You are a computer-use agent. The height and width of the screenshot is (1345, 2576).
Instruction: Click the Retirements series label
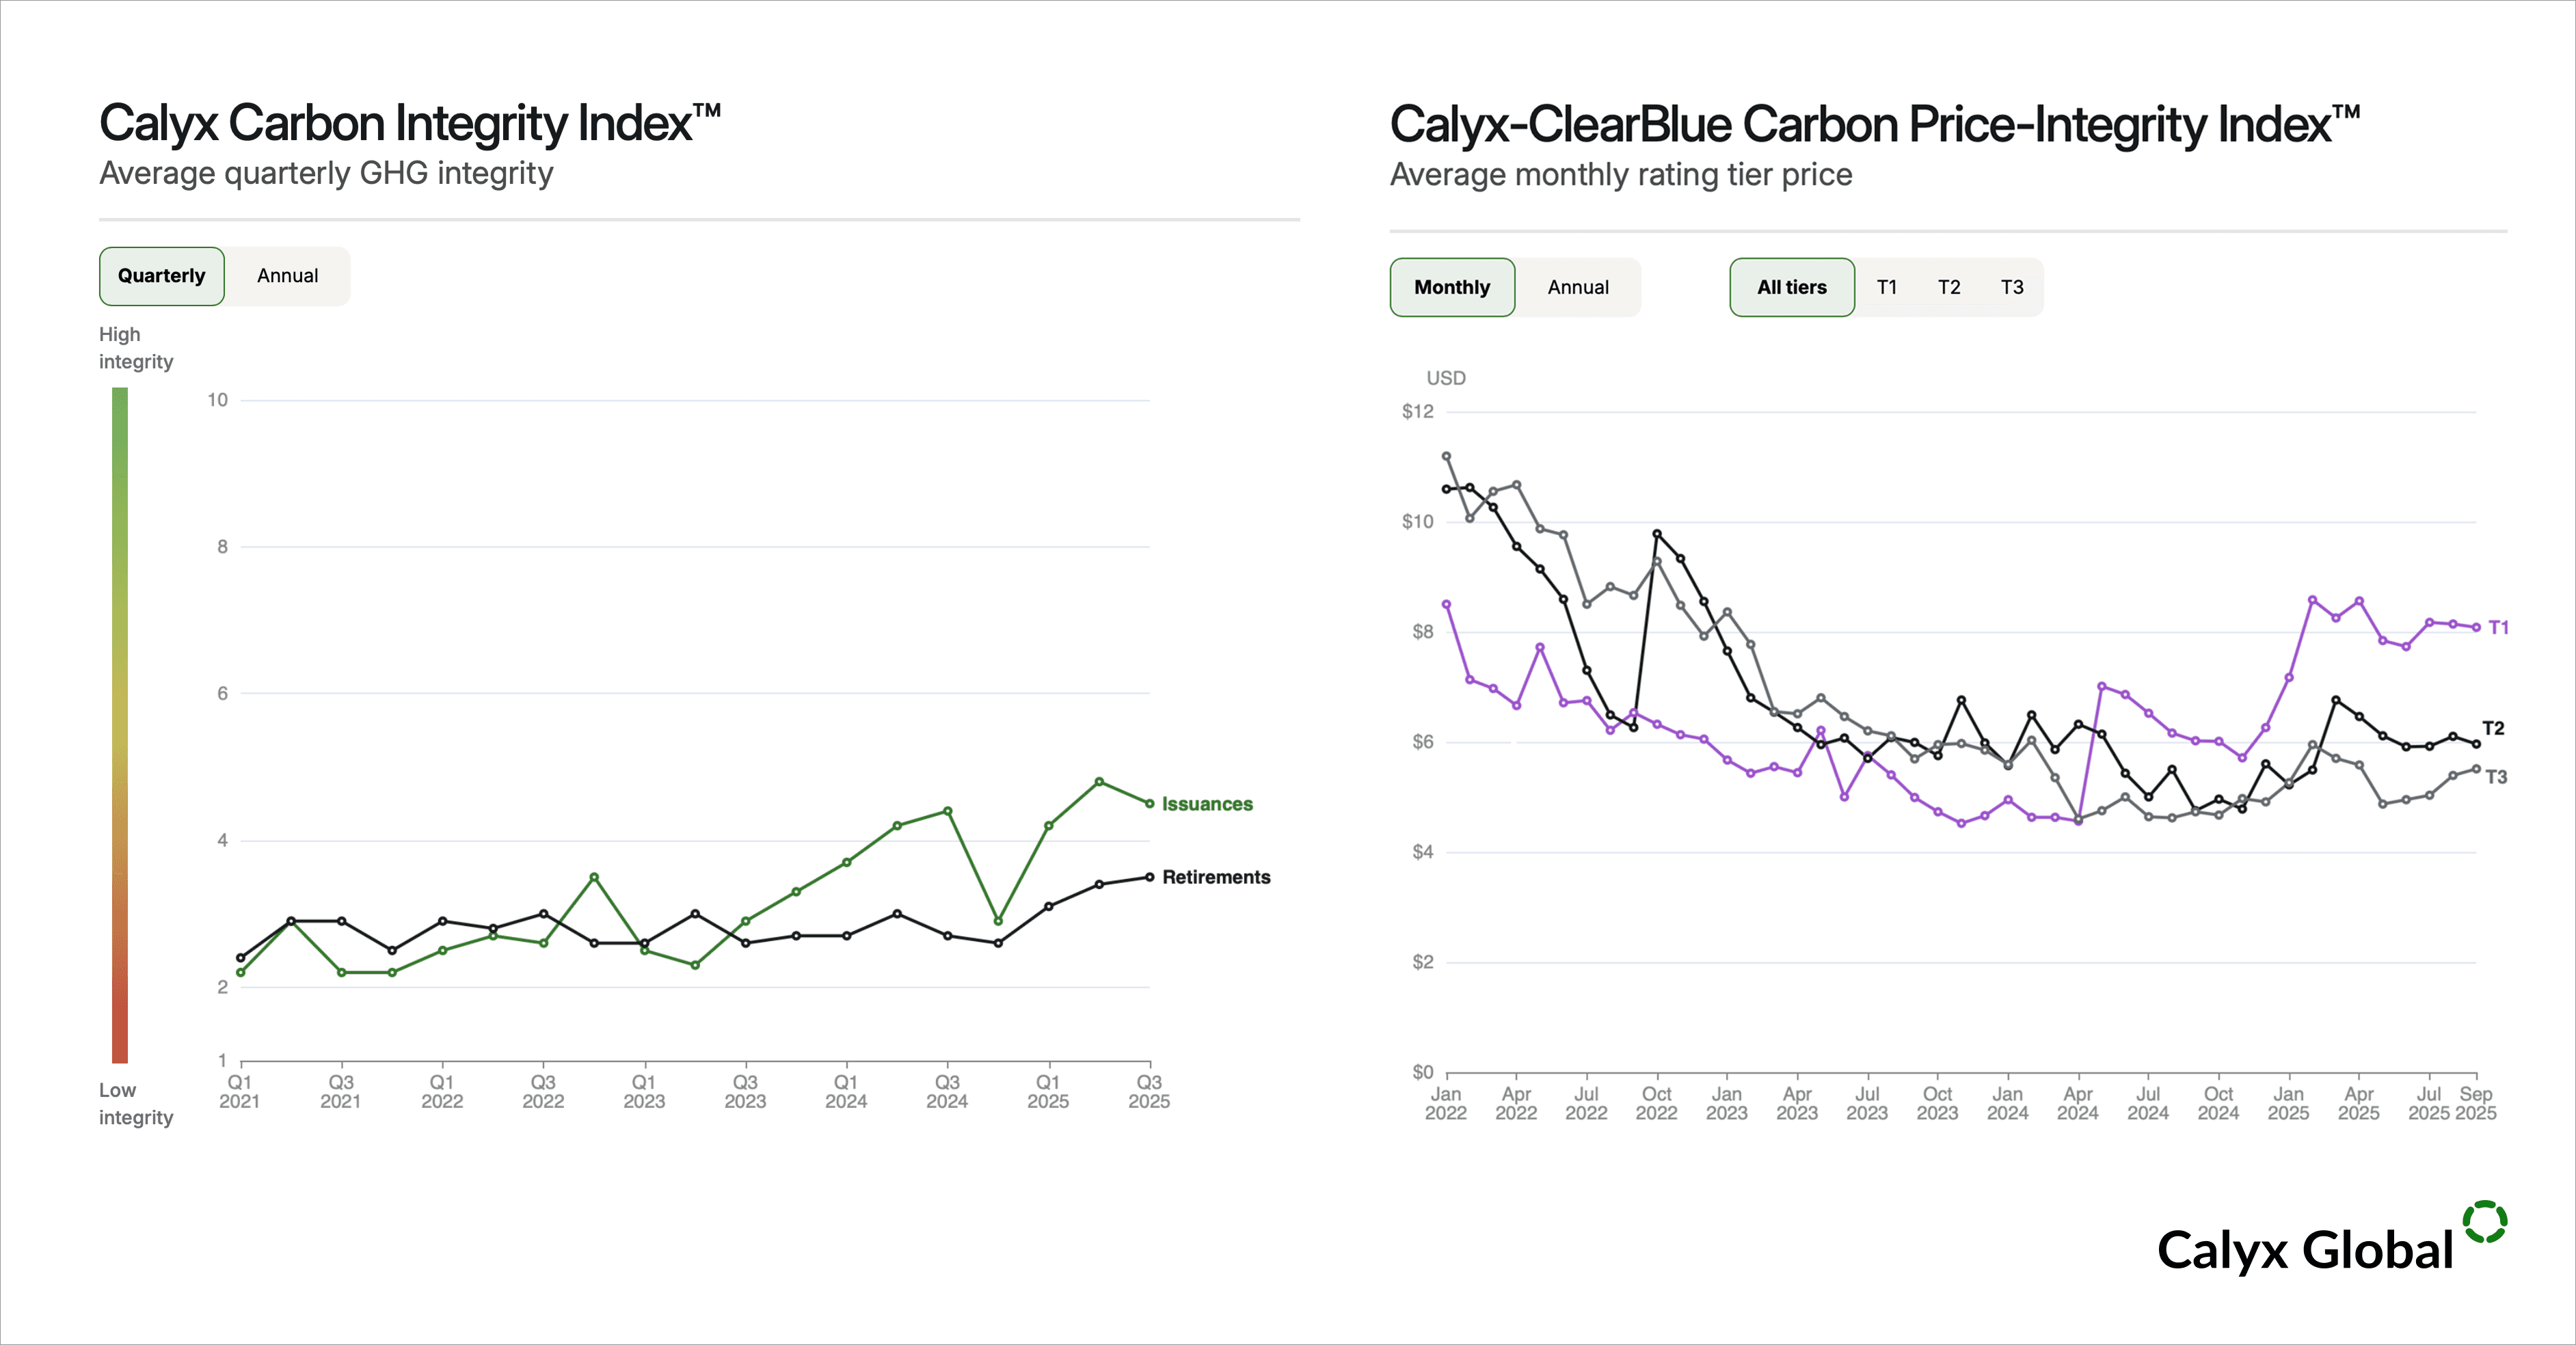pyautogui.click(x=1216, y=877)
